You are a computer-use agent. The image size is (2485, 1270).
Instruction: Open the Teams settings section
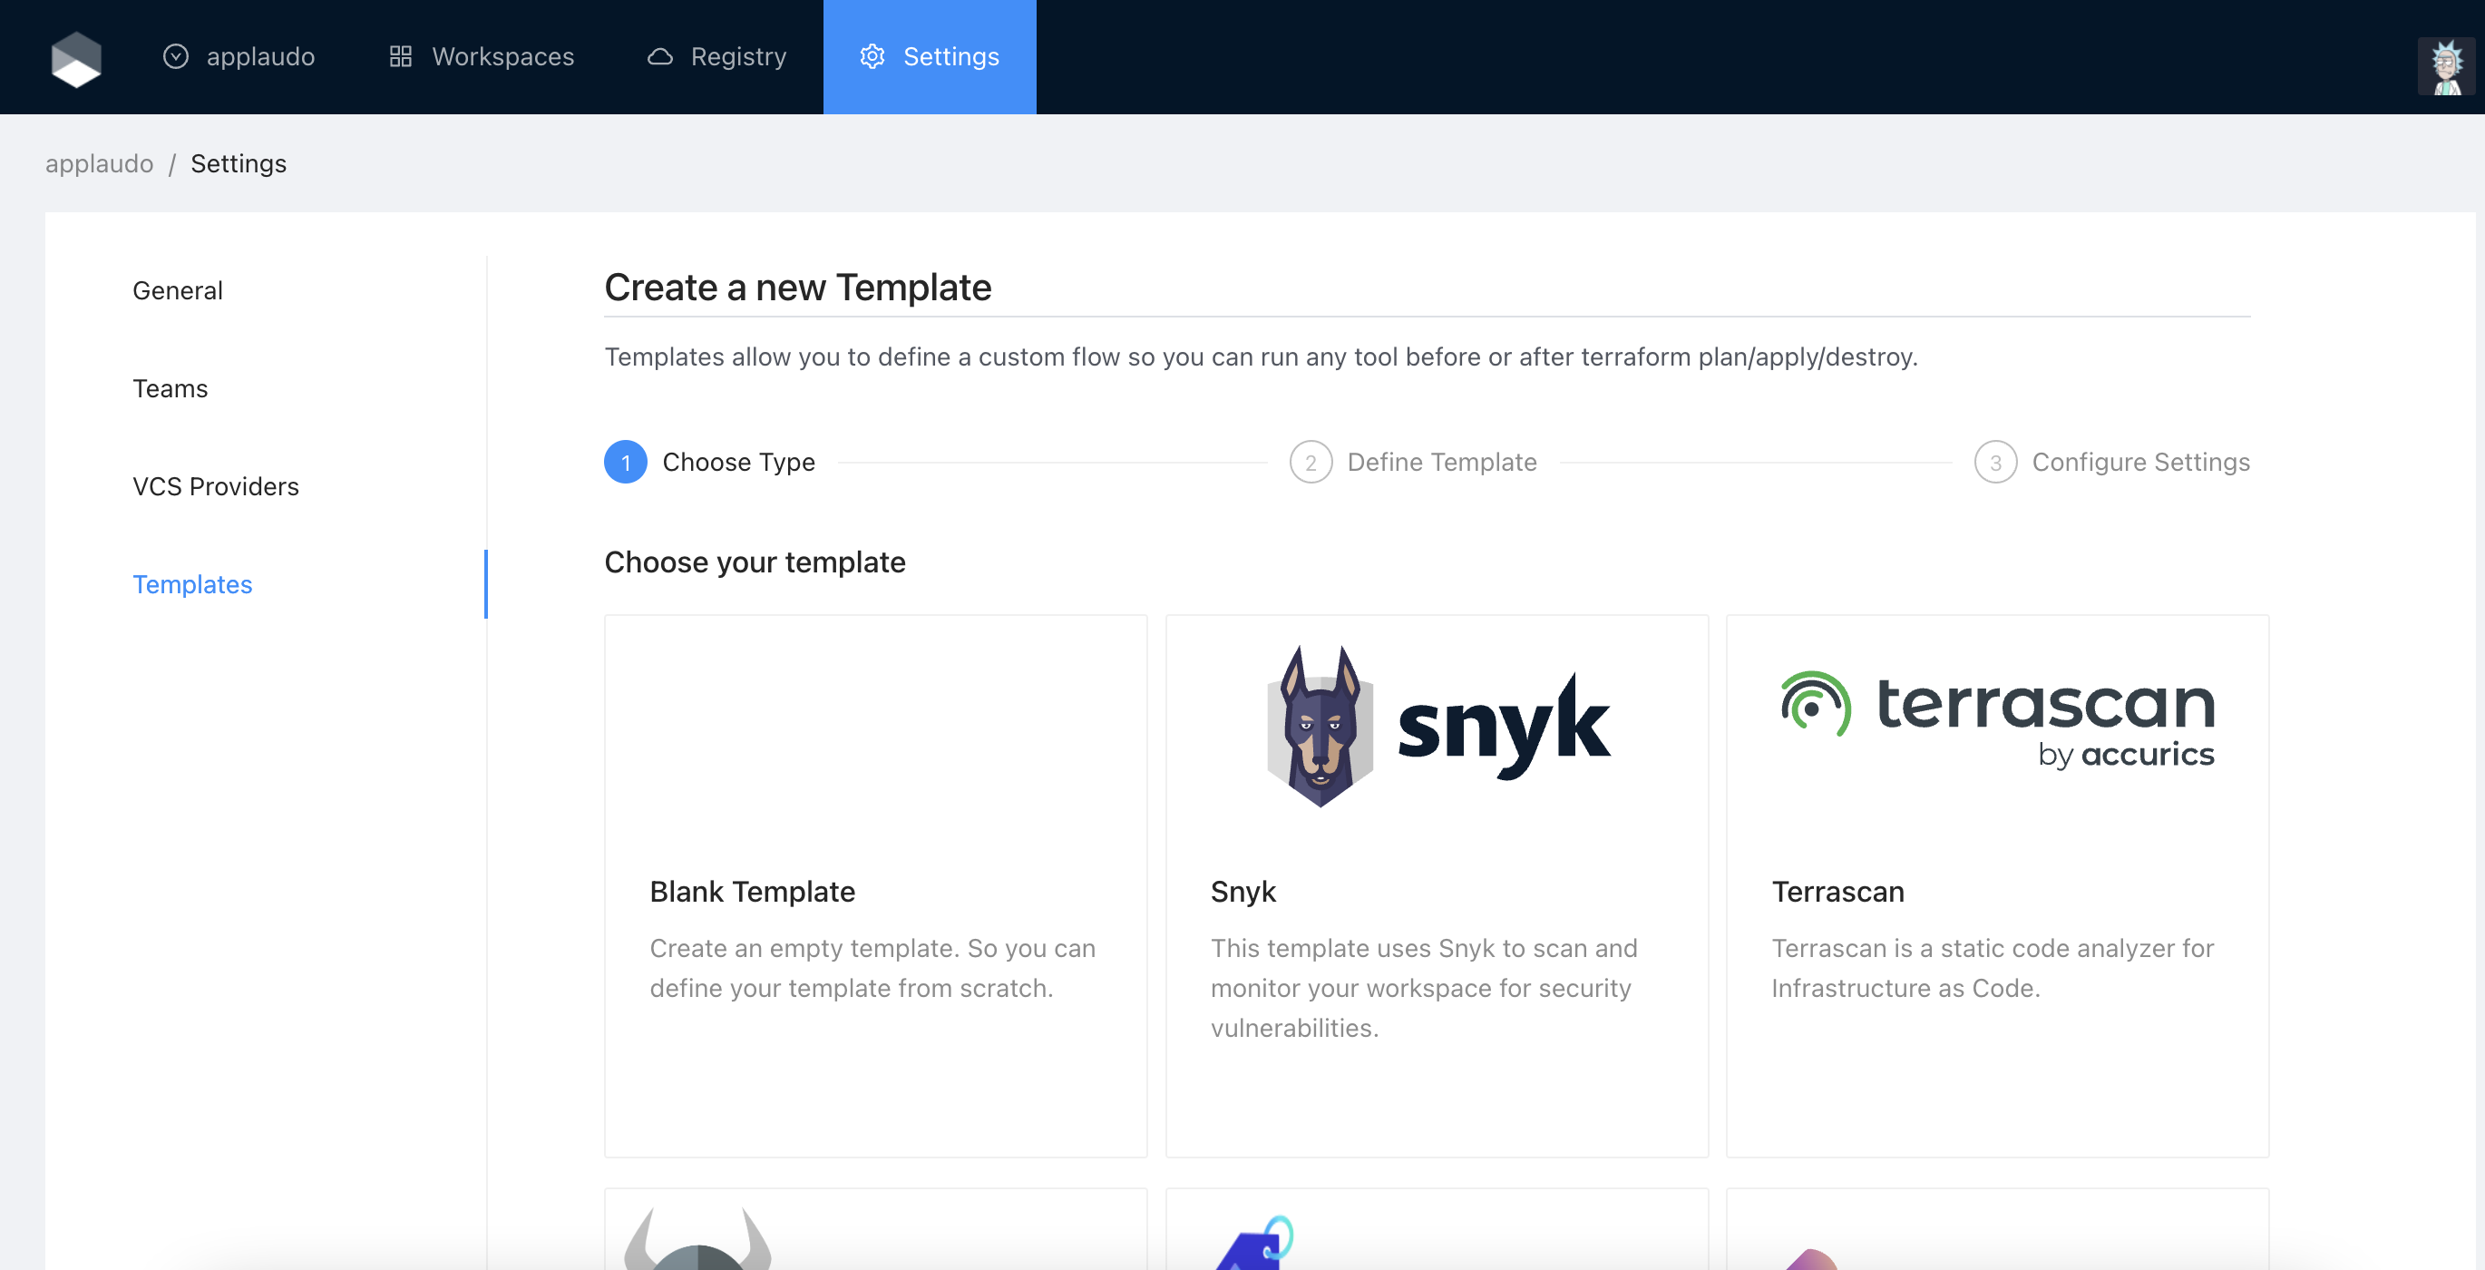pos(170,389)
